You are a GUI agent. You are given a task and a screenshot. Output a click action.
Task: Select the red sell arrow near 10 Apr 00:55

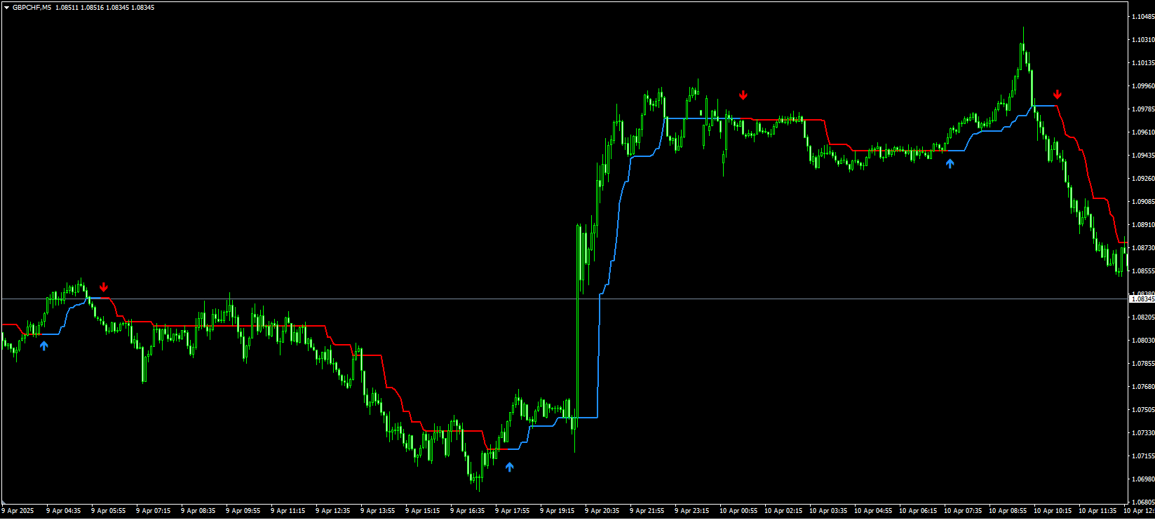(x=743, y=95)
